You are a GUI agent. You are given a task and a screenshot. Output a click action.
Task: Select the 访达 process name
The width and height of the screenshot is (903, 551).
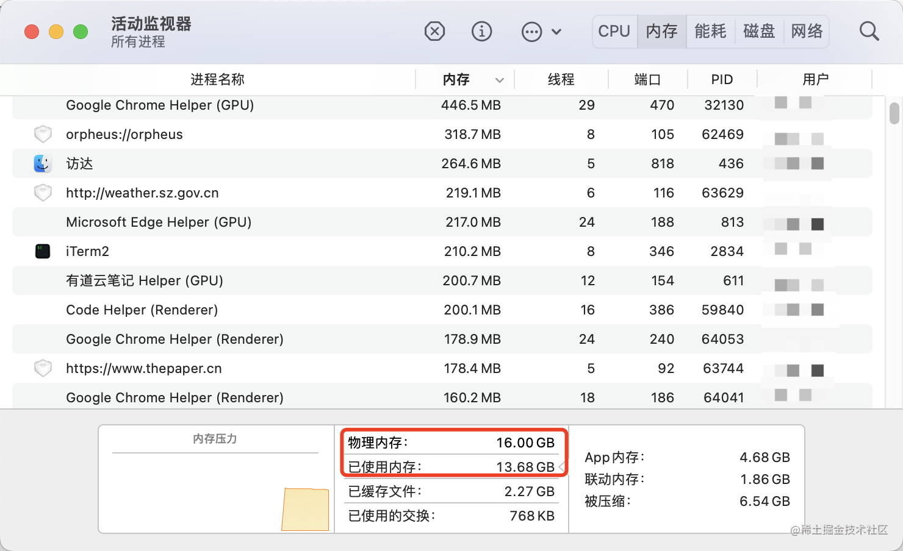[x=80, y=163]
